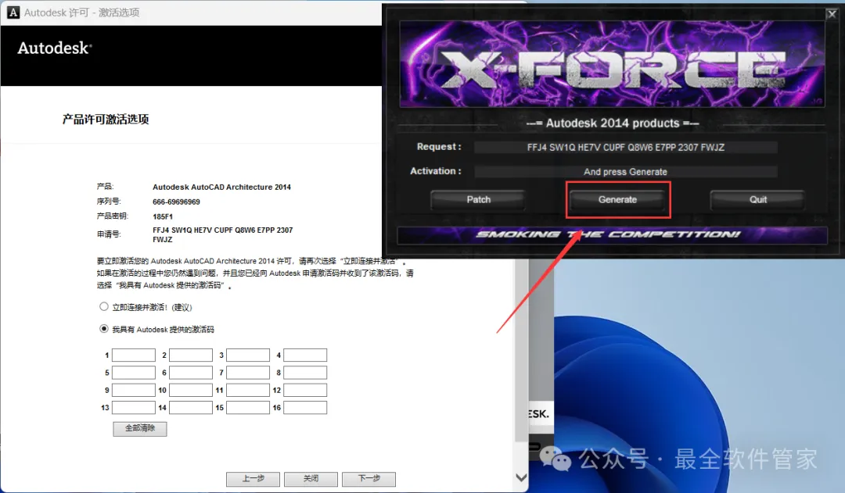Click the Autodesk window vertical scrollbar
This screenshot has height=493, width=845.
[521, 350]
